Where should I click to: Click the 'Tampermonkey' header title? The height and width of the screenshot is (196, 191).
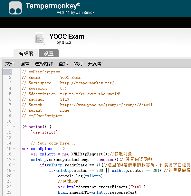click(53, 6)
